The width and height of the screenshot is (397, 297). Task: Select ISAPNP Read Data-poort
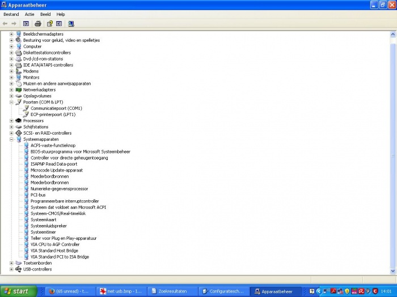[54, 164]
